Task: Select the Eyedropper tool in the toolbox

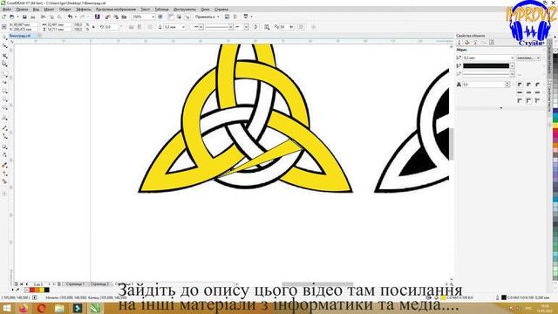Action: click(x=4, y=165)
